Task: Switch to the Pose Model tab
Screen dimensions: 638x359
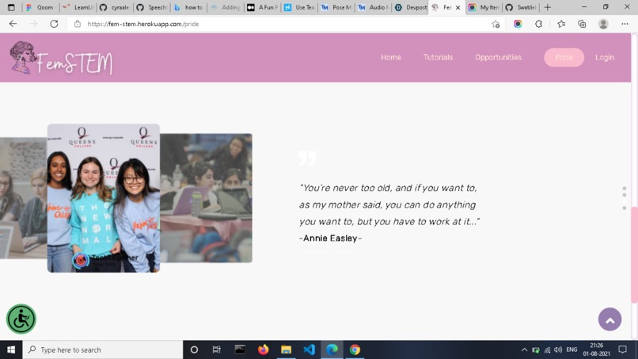Action: click(337, 7)
